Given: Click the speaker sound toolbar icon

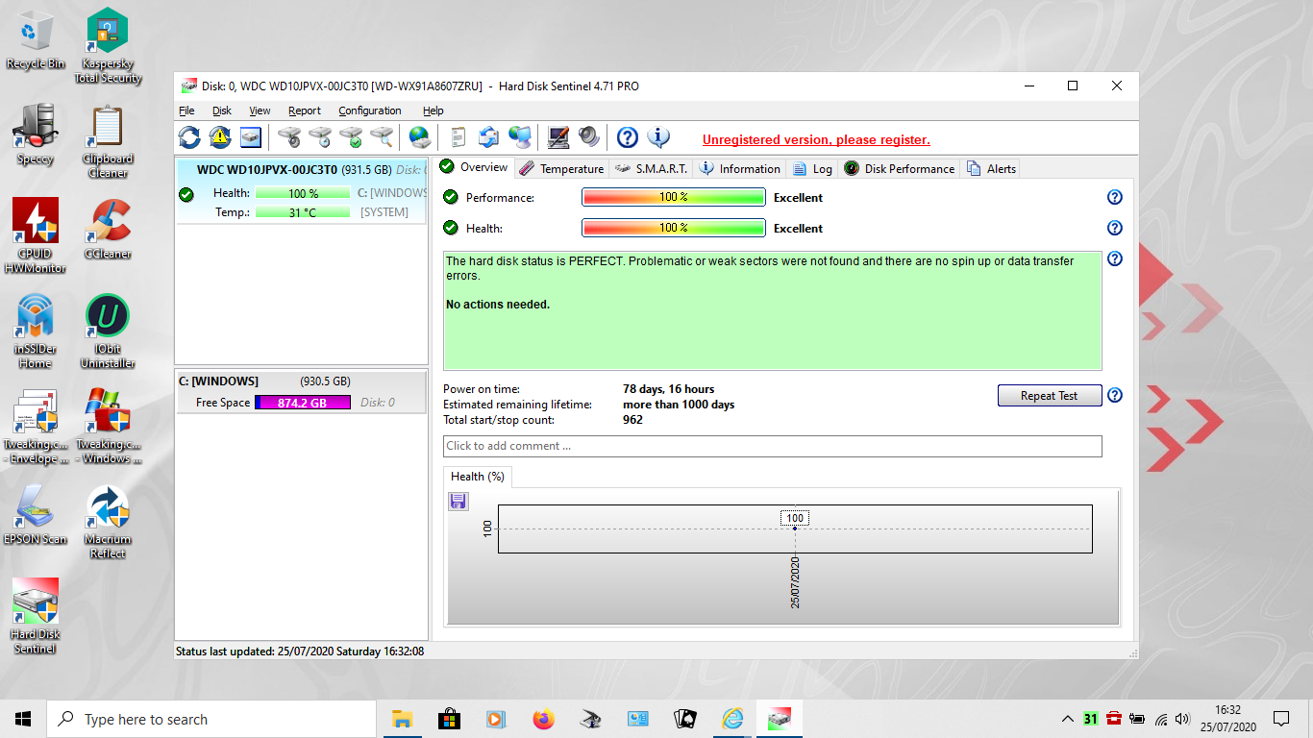Looking at the screenshot, I should pyautogui.click(x=588, y=137).
